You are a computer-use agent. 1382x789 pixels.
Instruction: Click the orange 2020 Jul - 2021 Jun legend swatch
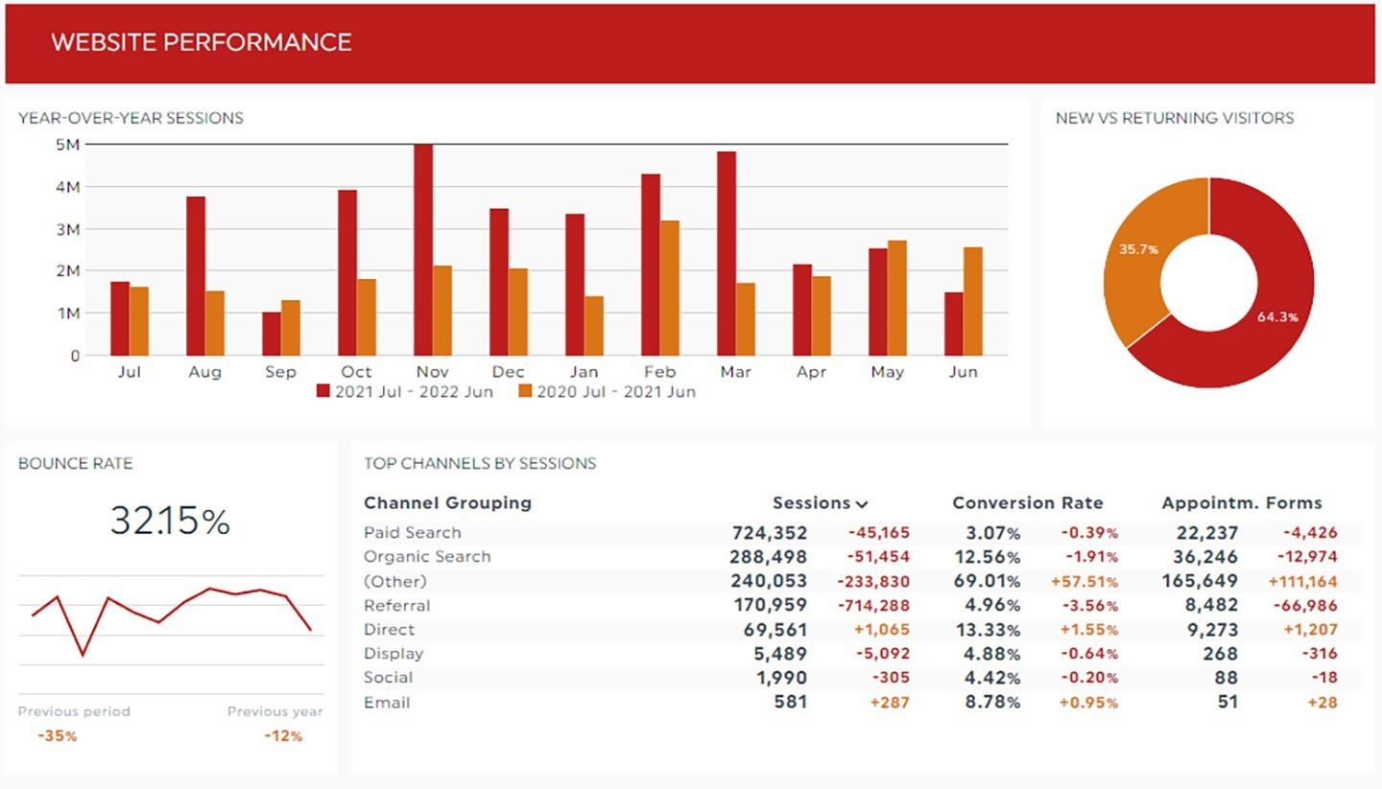tap(525, 391)
